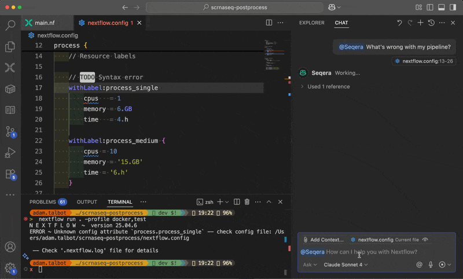Click the chat message input field

(x=376, y=252)
